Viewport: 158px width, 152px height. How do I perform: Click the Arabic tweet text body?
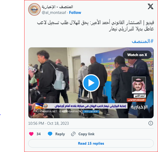[95, 26]
